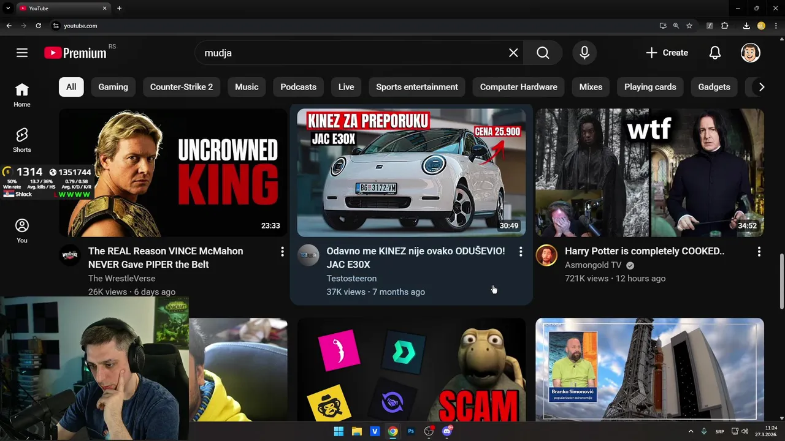The height and width of the screenshot is (441, 785).
Task: Open File Explorer from the taskbar
Action: pyautogui.click(x=356, y=431)
